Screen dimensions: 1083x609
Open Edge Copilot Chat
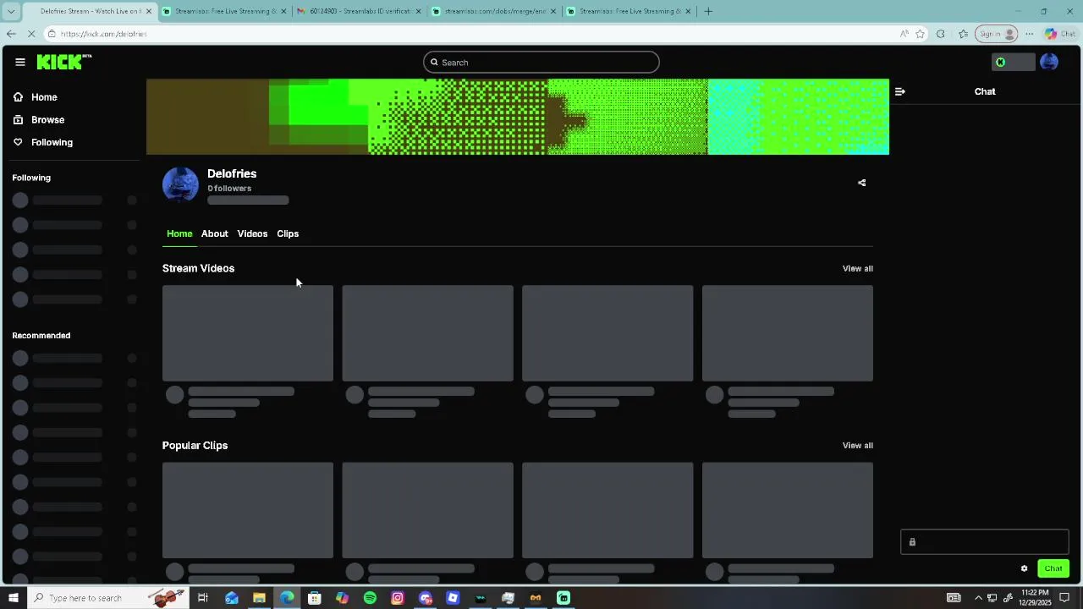click(1059, 34)
